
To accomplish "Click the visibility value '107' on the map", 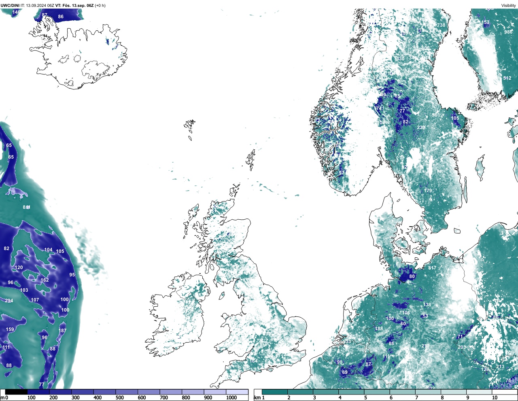I will pyautogui.click(x=35, y=300).
